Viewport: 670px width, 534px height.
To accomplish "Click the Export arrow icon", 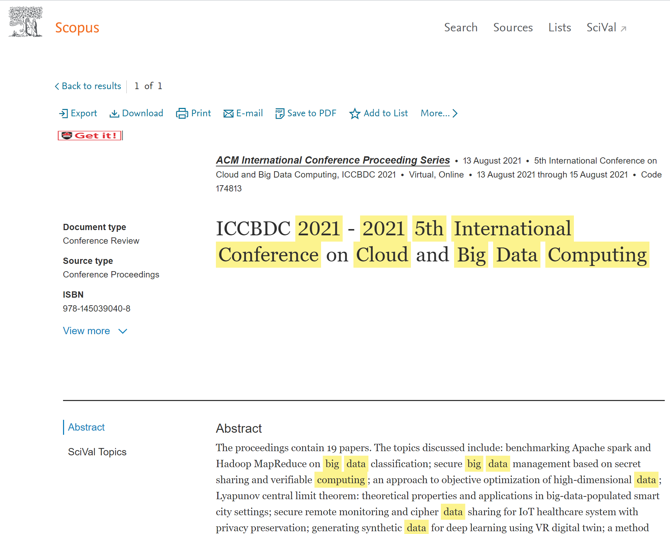I will click(x=63, y=113).
